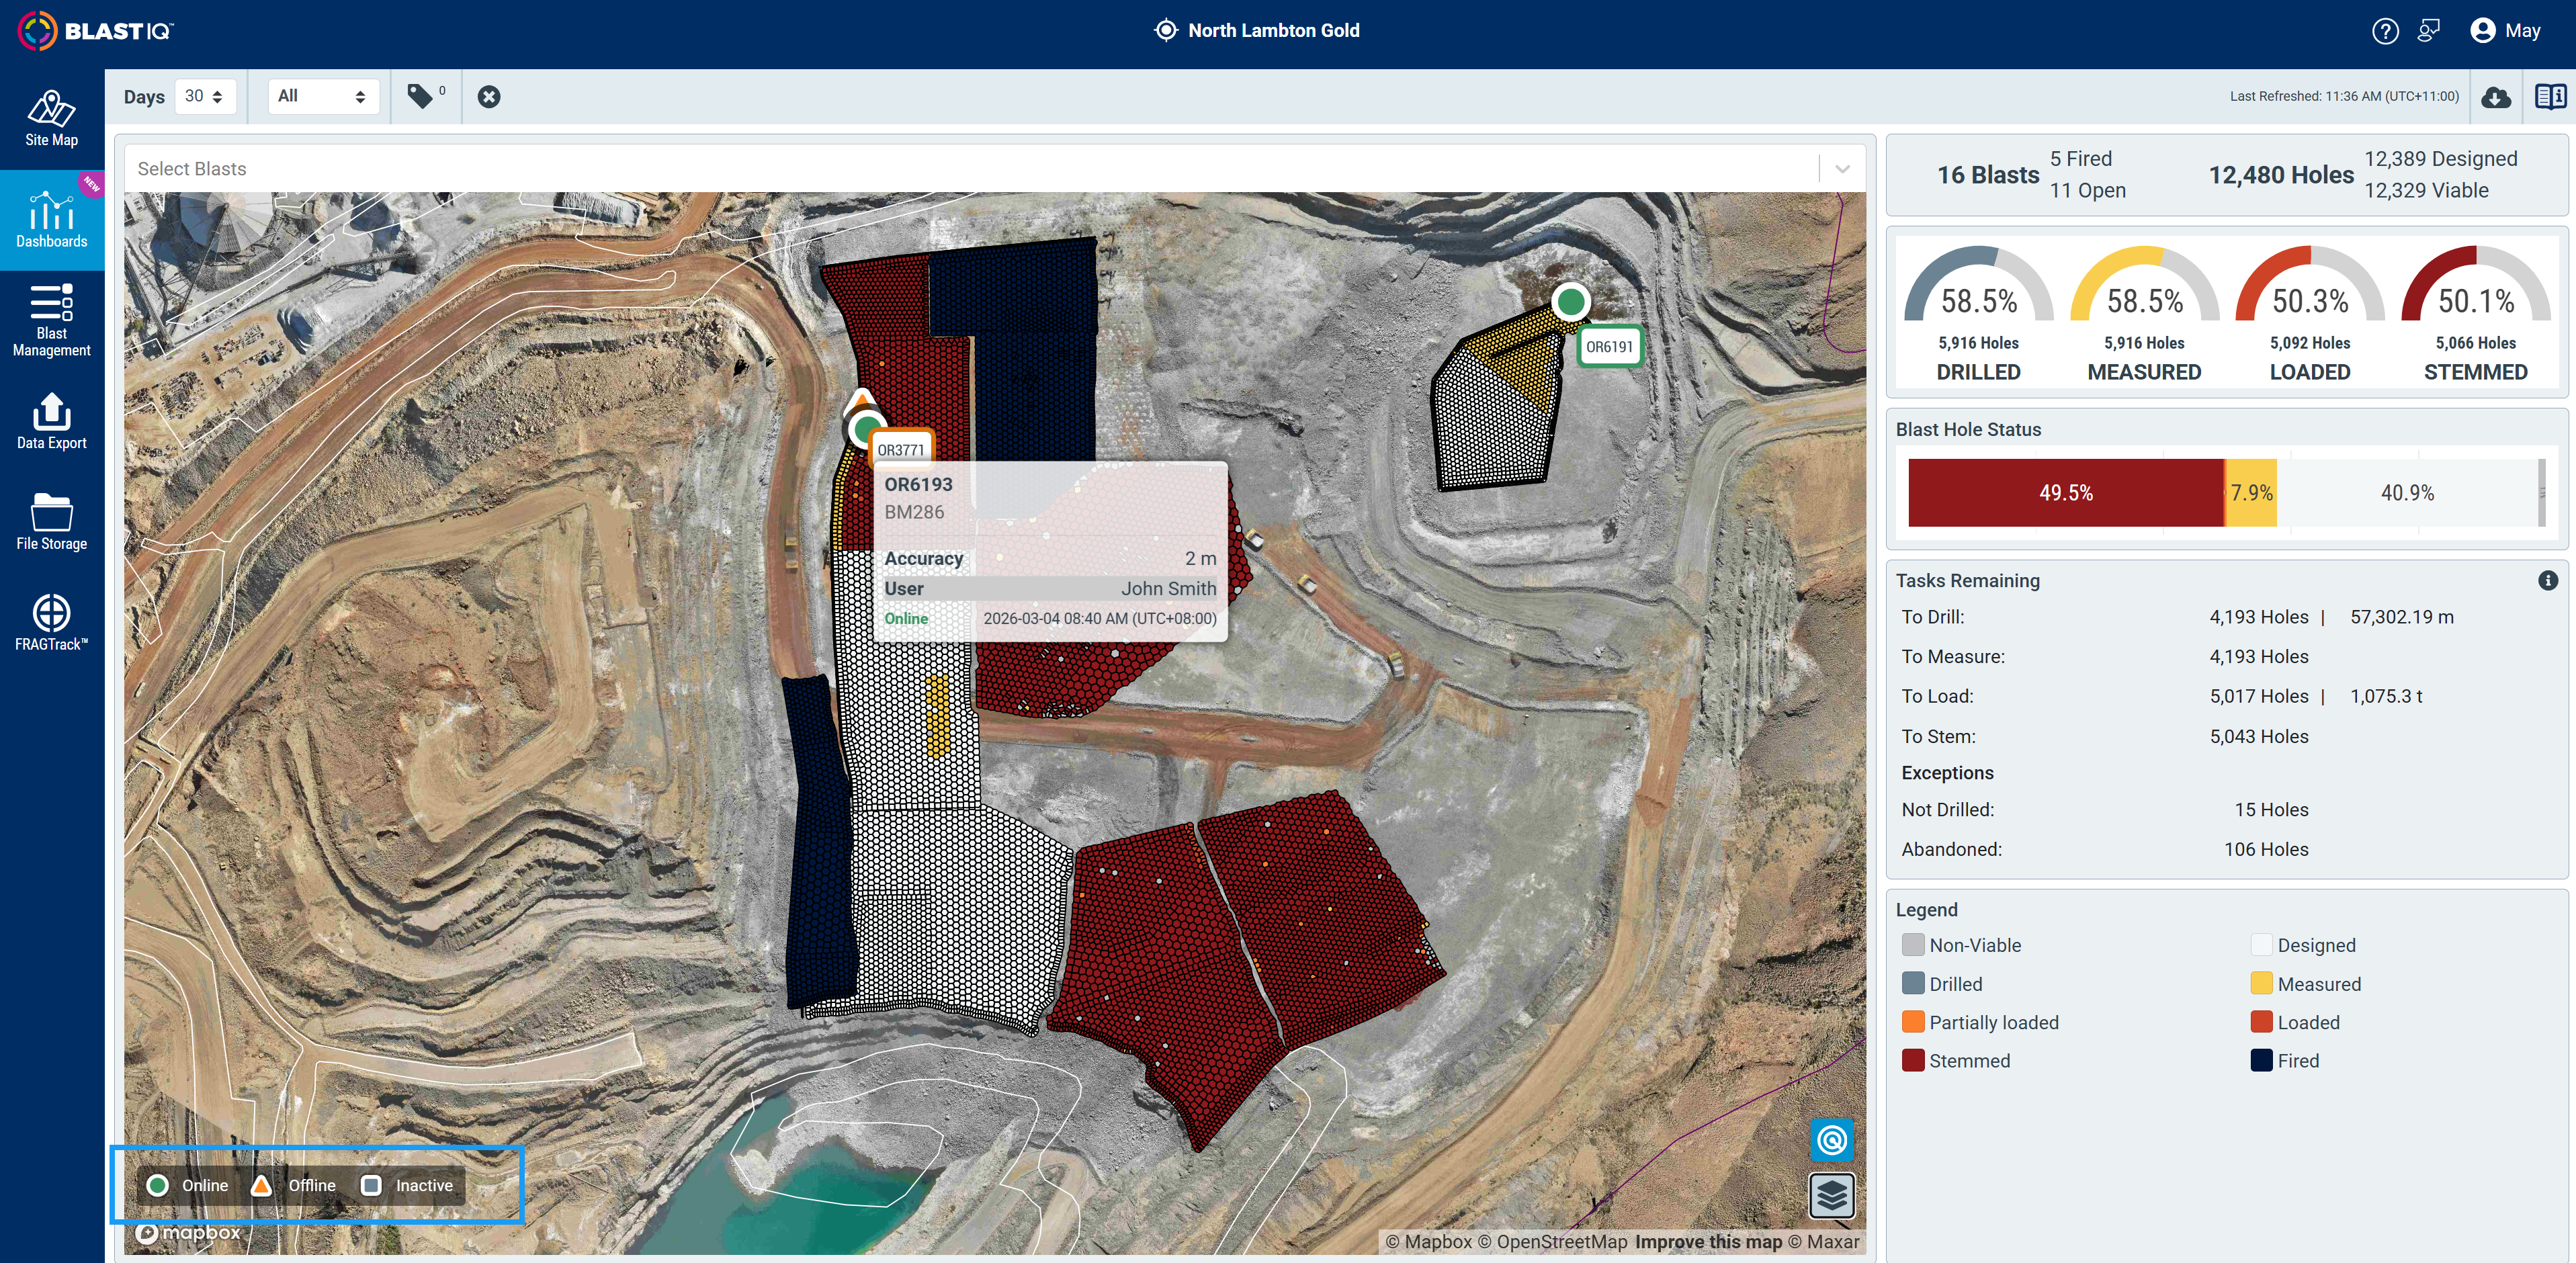2576x1263 pixels.
Task: Open the Site Map view
Action: [52, 119]
